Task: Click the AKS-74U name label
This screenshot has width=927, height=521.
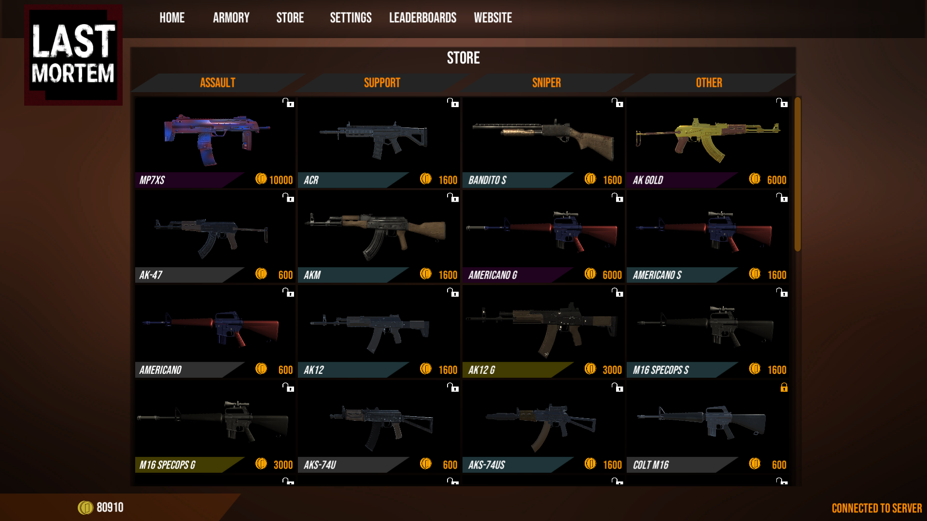Action: [x=320, y=465]
